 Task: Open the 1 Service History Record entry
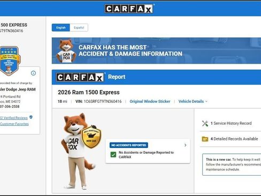pos(231,123)
